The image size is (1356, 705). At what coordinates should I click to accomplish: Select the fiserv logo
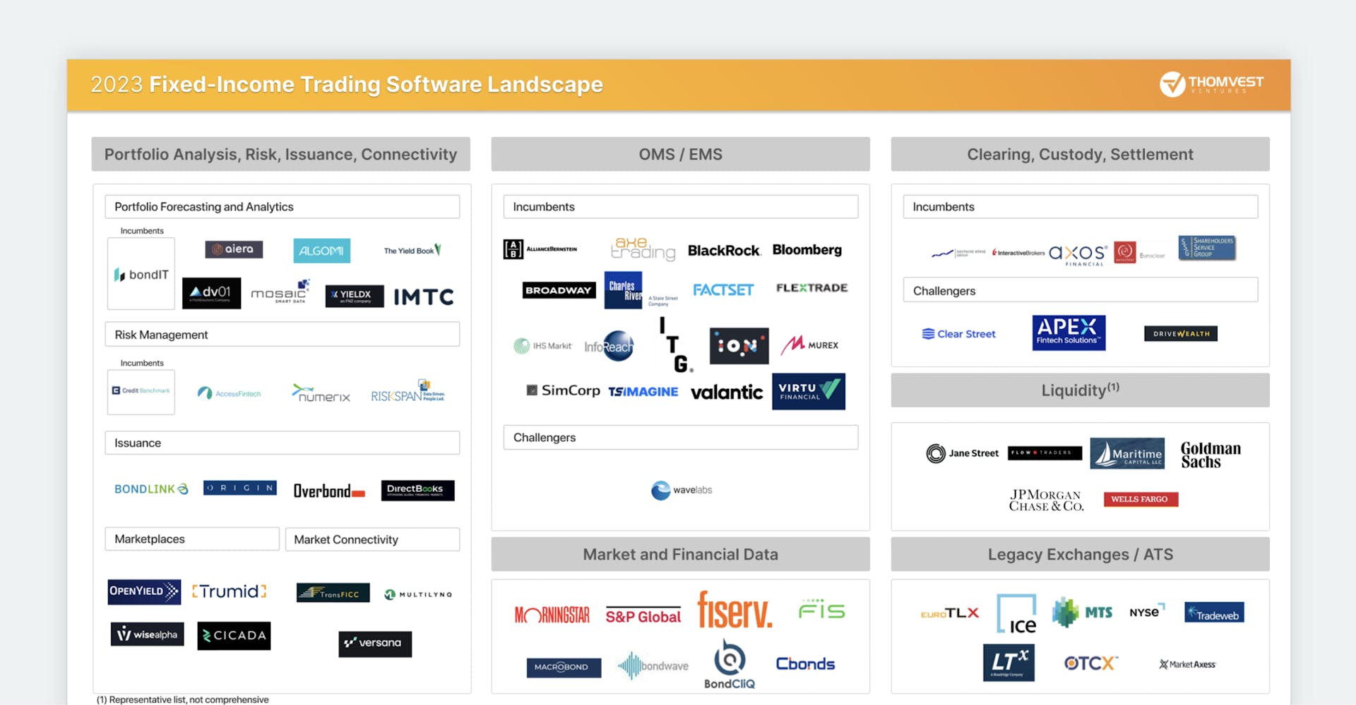734,610
